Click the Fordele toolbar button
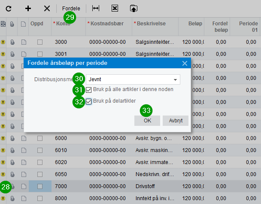Screen dimensions: 261x204 pos(71,8)
